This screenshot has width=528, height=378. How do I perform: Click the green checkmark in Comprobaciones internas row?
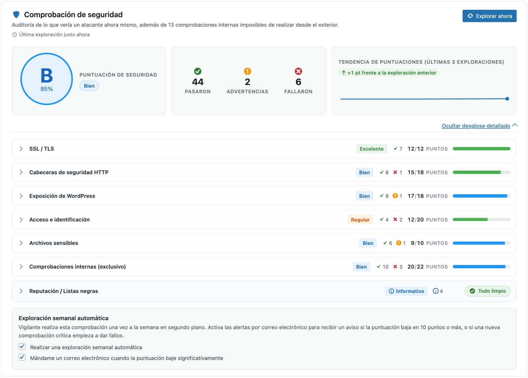[x=379, y=266]
